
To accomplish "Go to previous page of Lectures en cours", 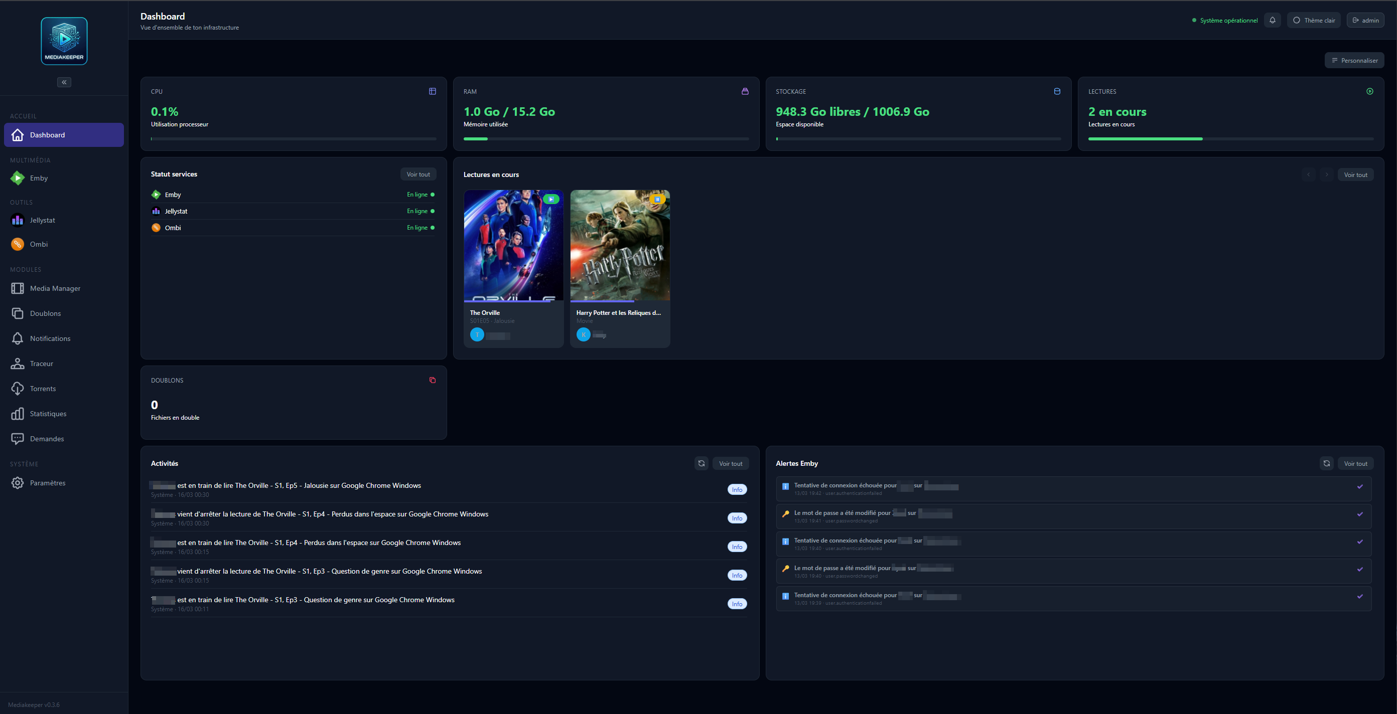I will 1309,174.
